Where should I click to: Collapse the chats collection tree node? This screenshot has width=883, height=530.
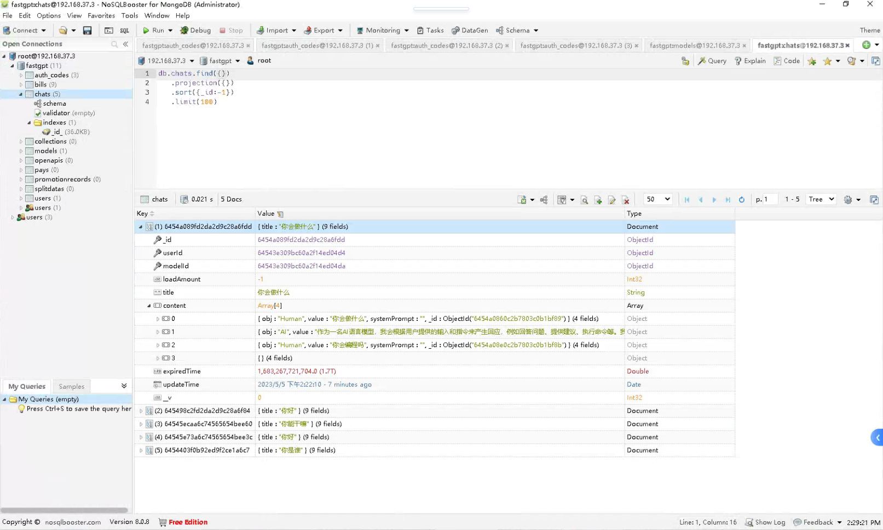click(21, 94)
